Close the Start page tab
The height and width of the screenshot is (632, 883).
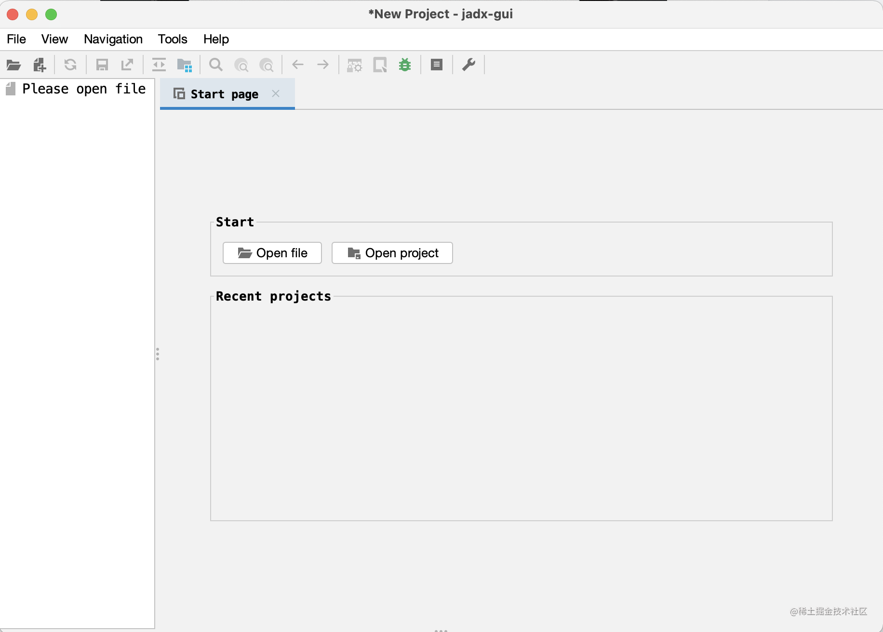(276, 93)
